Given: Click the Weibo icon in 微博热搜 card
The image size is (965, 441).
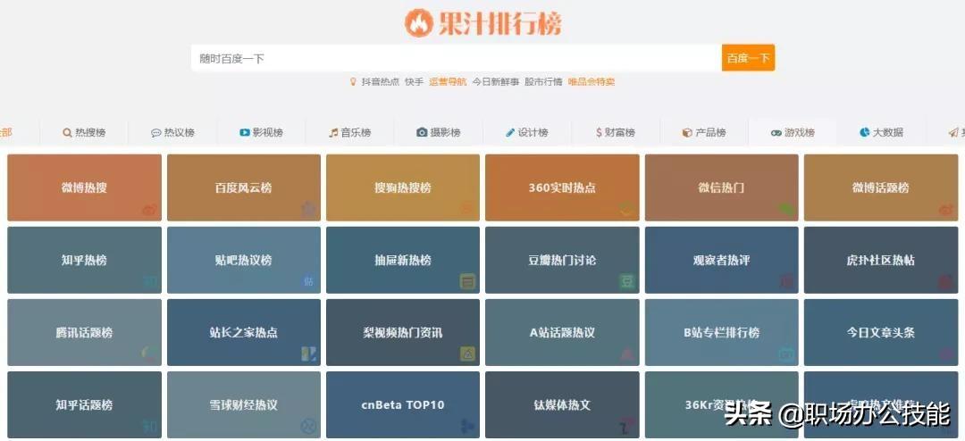Looking at the screenshot, I should pos(149,210).
